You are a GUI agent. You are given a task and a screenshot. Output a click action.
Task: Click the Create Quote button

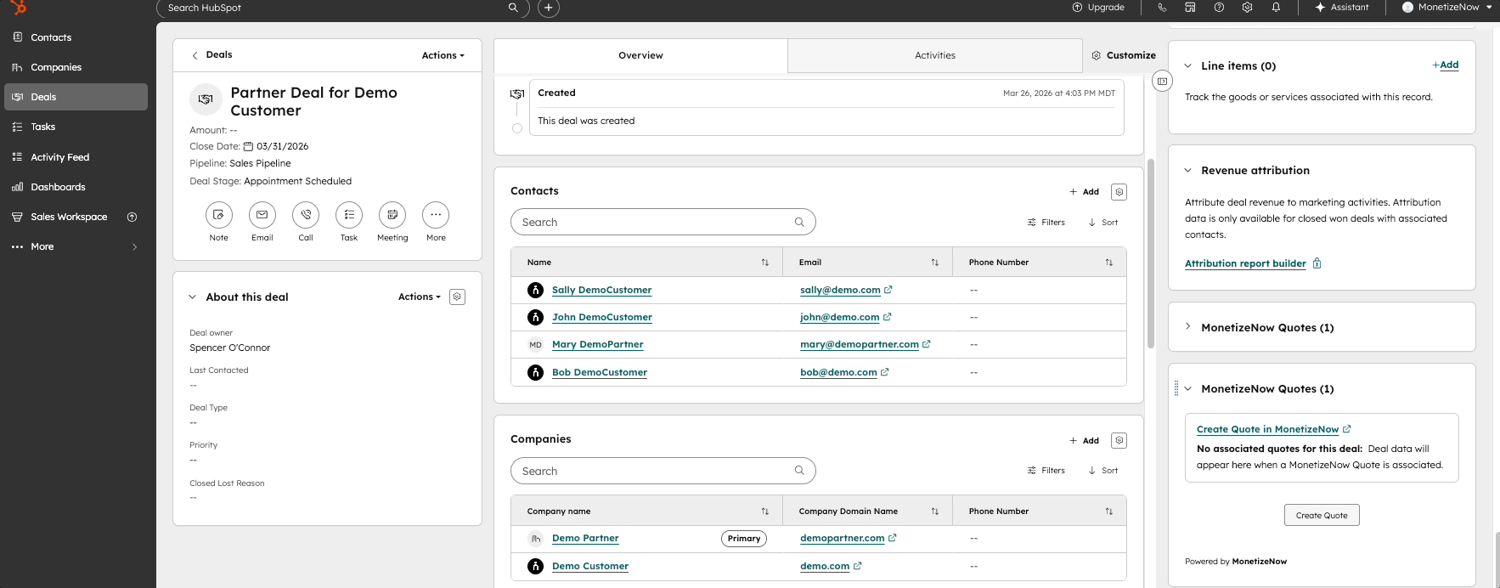1322,515
